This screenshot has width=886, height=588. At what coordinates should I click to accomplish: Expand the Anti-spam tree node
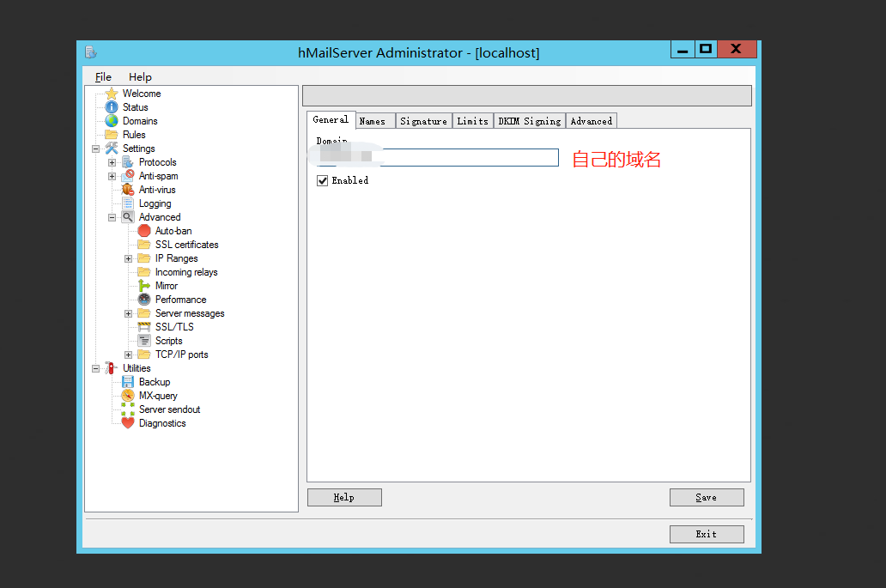[112, 176]
